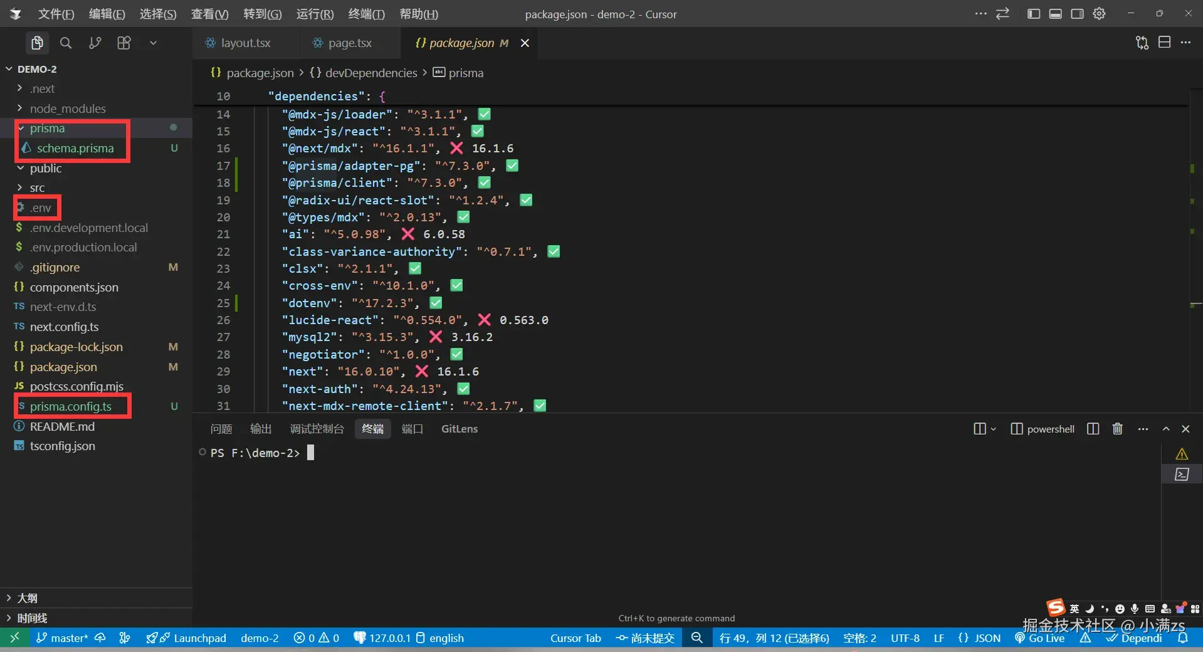
Task: Toggle the bottom panel layout button
Action: point(1056,14)
